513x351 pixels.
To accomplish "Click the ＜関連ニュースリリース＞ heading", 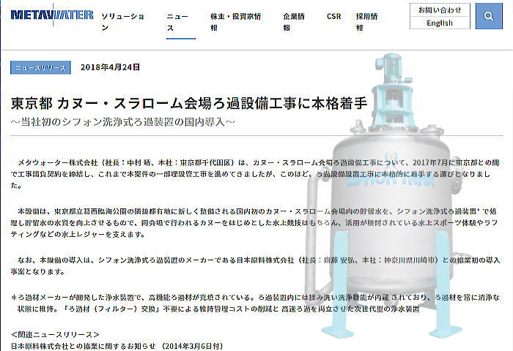I will click(x=55, y=335).
